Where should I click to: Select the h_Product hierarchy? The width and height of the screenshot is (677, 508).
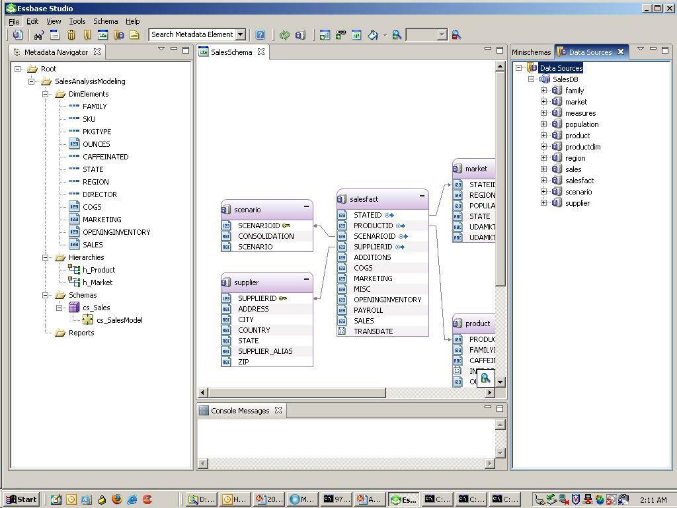point(99,270)
